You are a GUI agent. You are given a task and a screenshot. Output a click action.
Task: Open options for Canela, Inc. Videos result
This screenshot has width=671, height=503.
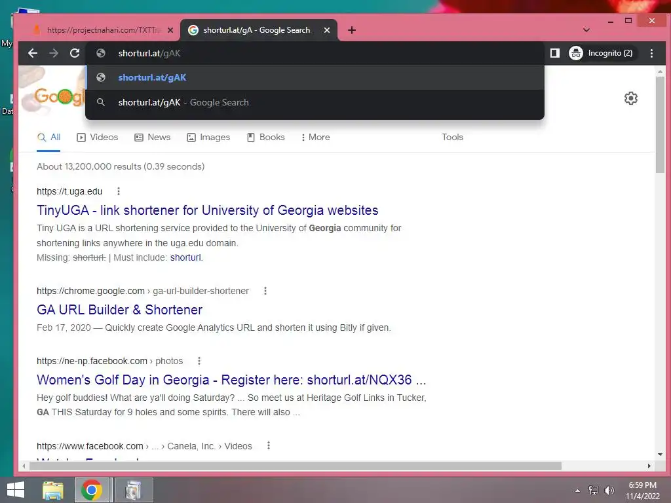[268, 445]
